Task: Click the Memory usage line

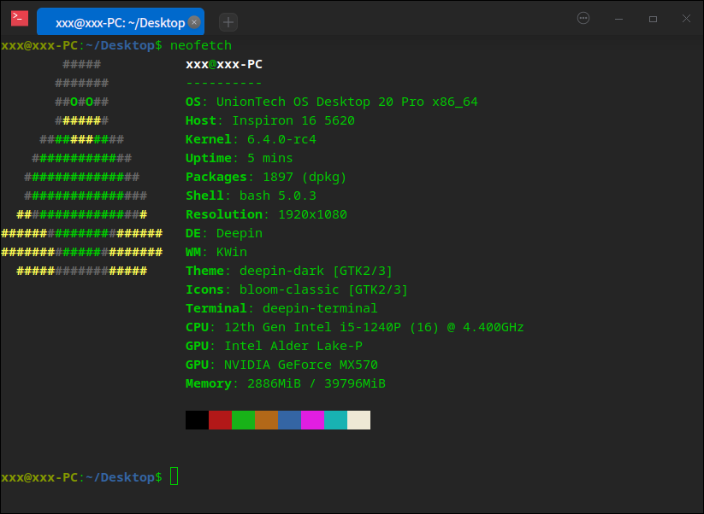Action: coord(282,383)
